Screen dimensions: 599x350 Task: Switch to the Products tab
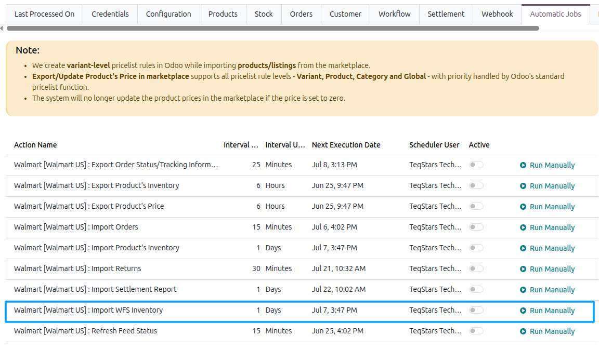[223, 14]
